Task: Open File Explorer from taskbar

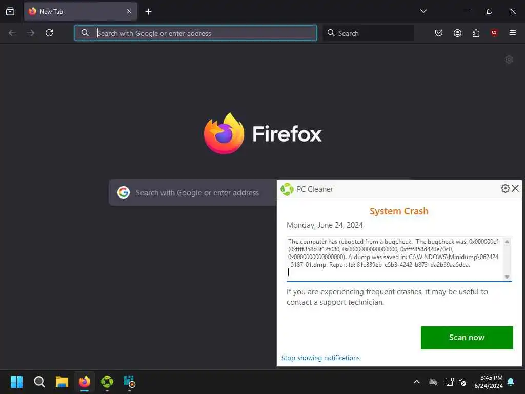Action: [x=62, y=382]
